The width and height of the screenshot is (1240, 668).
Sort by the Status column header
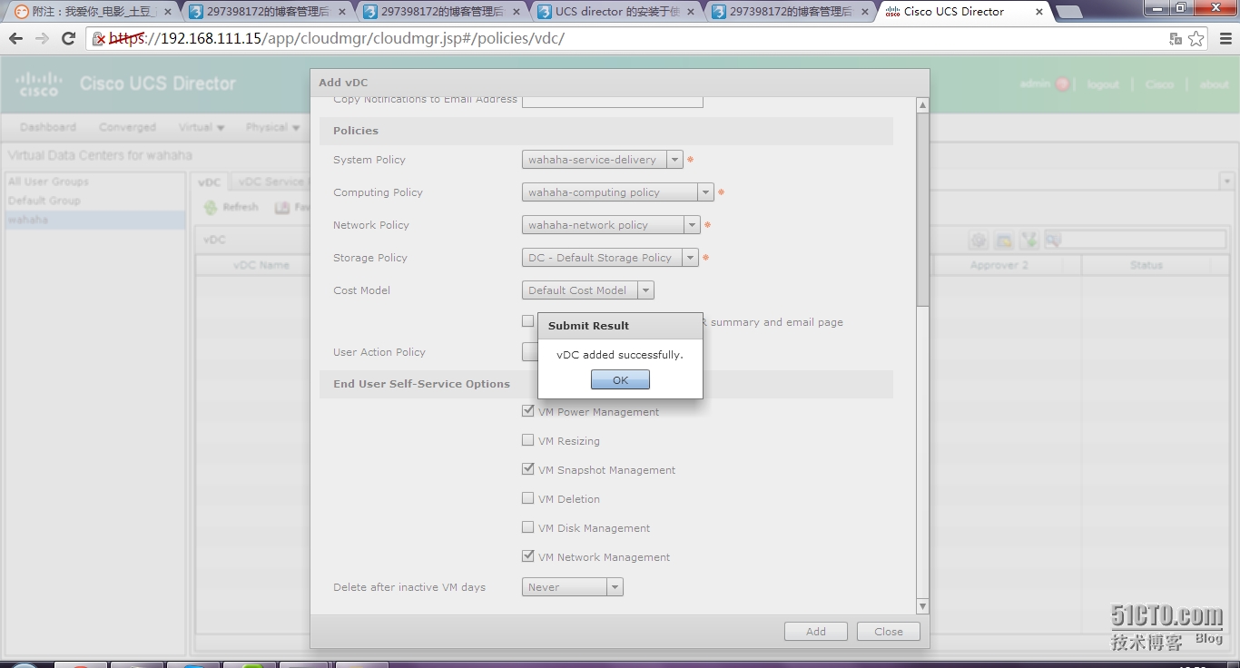tap(1146, 265)
